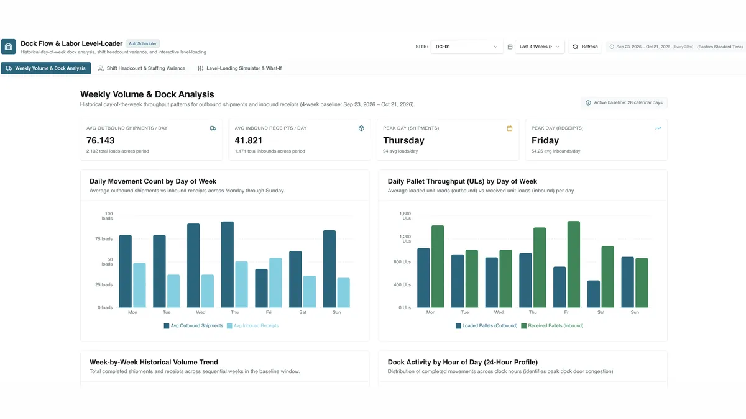Click the people icon on Shift Headcount tab
The height and width of the screenshot is (419, 746).
(101, 68)
